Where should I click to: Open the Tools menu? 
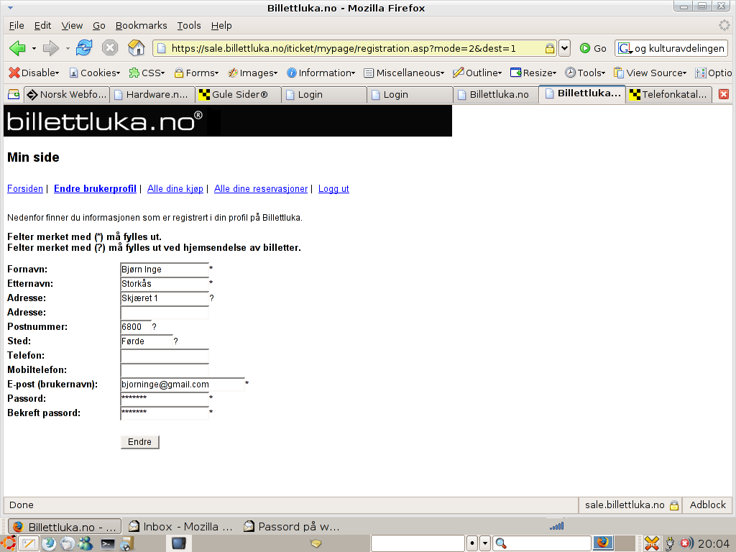[x=189, y=25]
